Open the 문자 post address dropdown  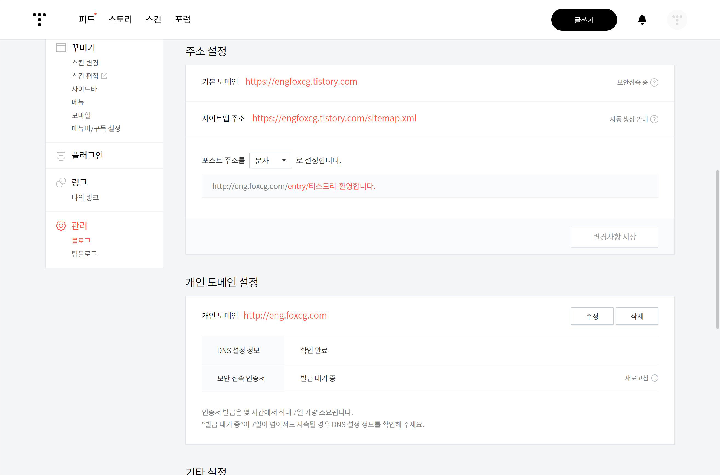[x=270, y=161]
